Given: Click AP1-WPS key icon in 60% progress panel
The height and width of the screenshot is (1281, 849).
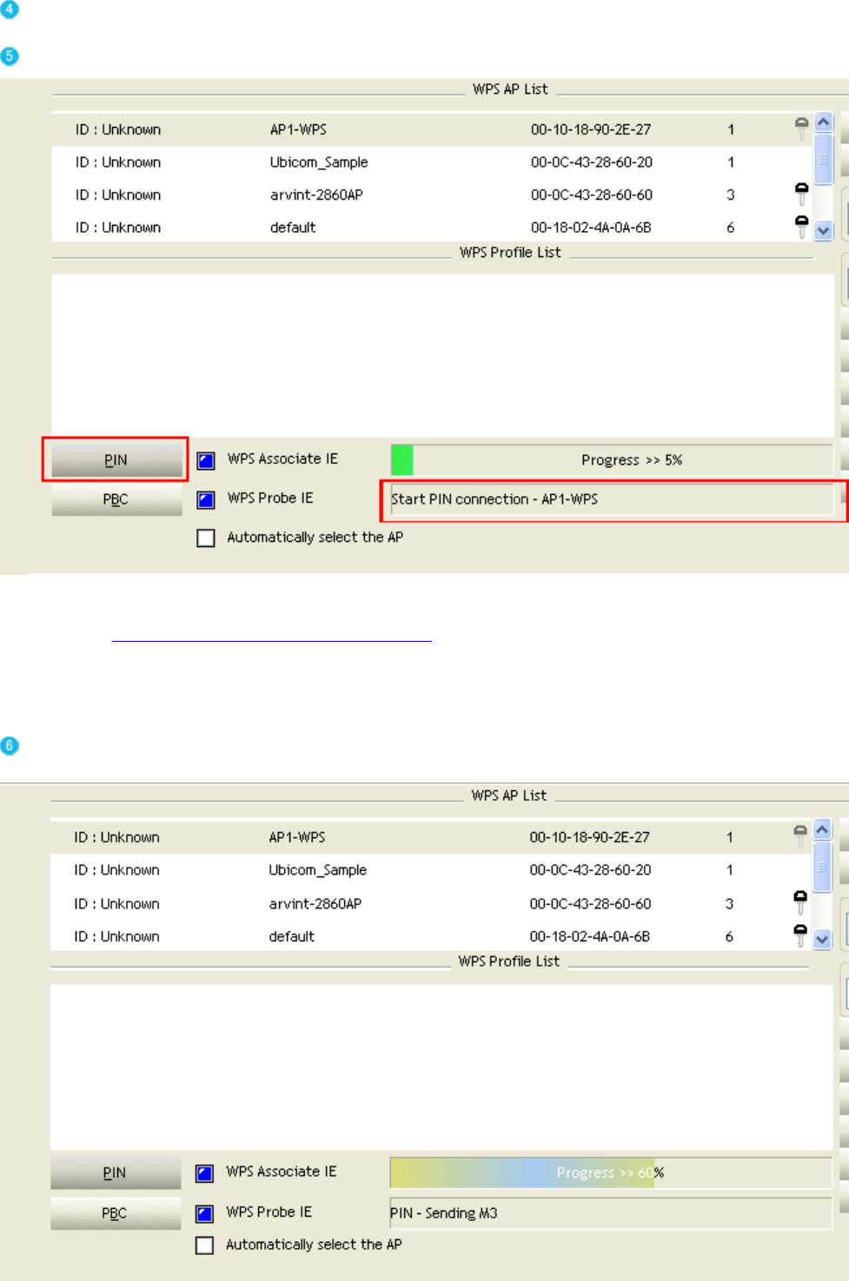Looking at the screenshot, I should pos(800,836).
